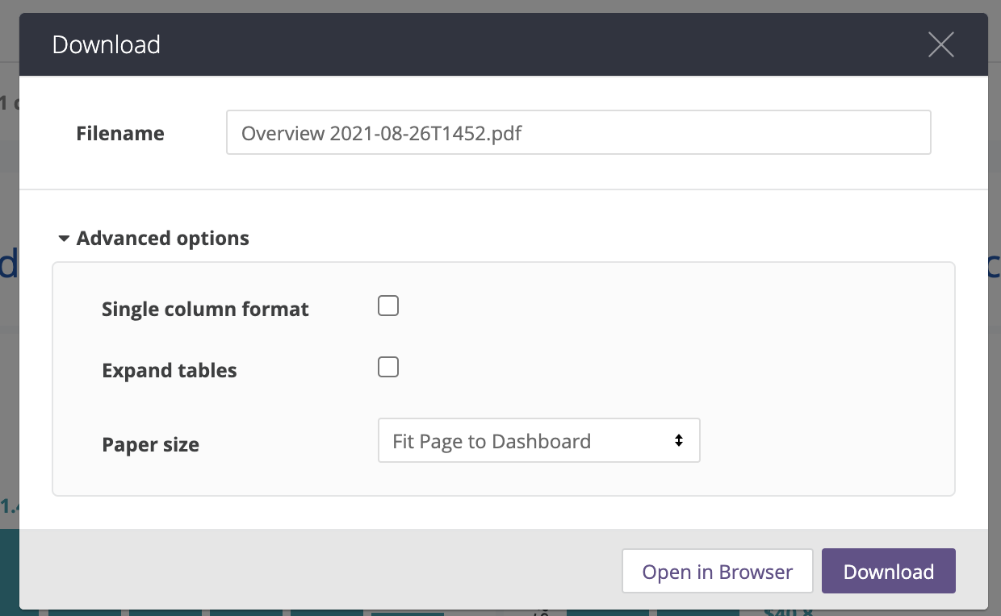Tick the Expand tables checkbox

pyautogui.click(x=388, y=368)
